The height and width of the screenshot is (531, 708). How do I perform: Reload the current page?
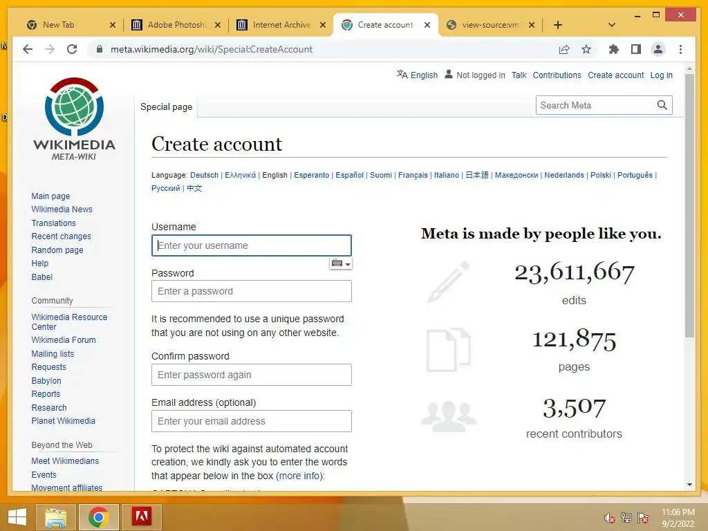pyautogui.click(x=72, y=49)
